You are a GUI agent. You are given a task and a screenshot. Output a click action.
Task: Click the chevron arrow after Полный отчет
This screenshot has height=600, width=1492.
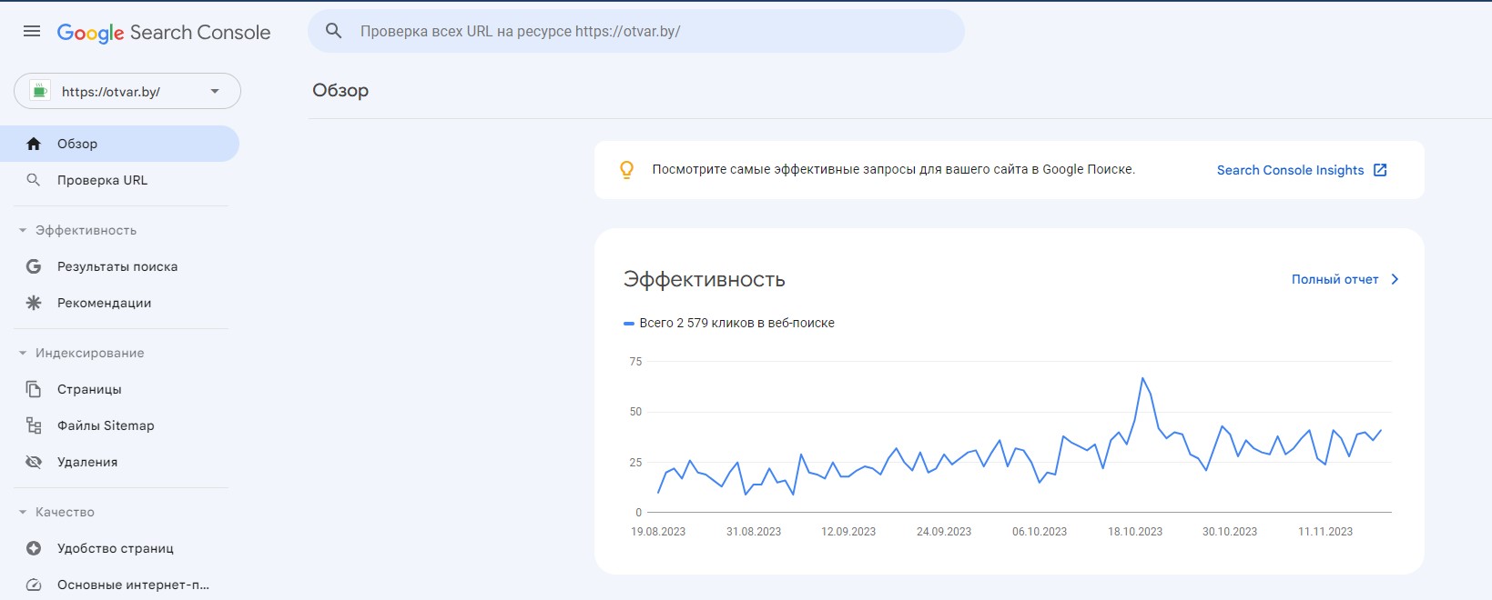[1395, 279]
